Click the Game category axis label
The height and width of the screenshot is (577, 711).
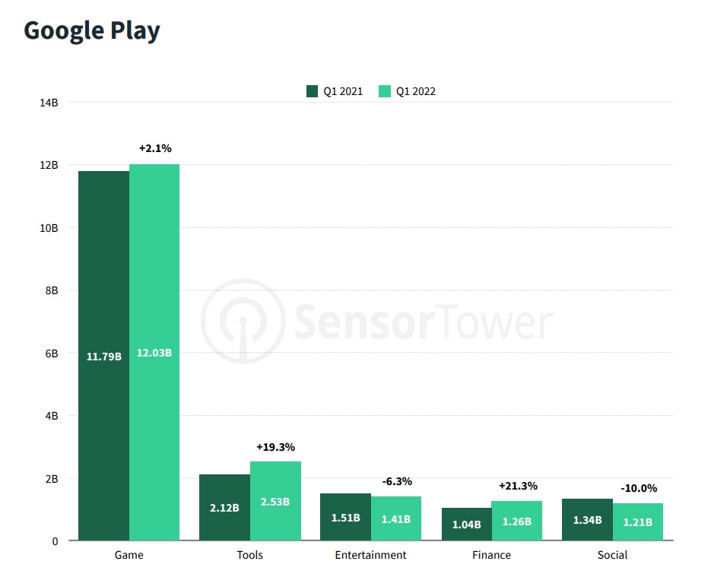click(x=129, y=555)
